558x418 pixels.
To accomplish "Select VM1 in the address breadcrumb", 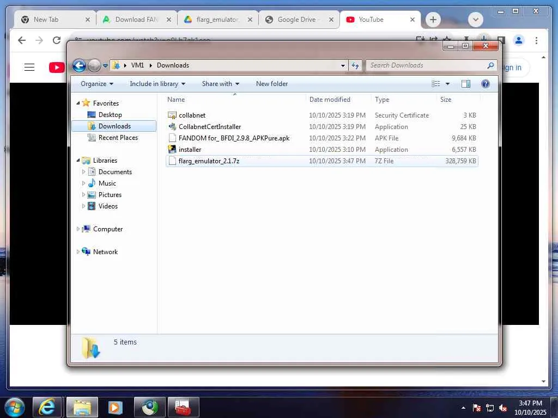I will [137, 65].
